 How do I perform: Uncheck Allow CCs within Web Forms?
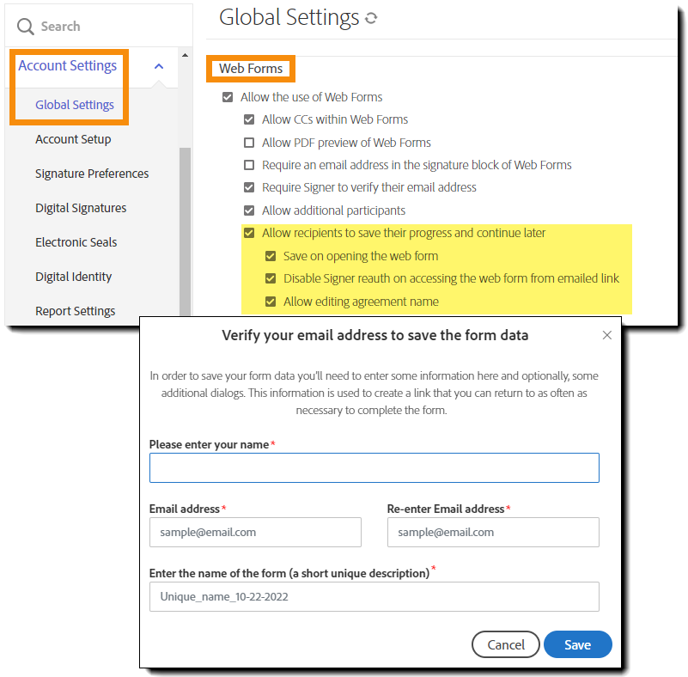pyautogui.click(x=249, y=119)
